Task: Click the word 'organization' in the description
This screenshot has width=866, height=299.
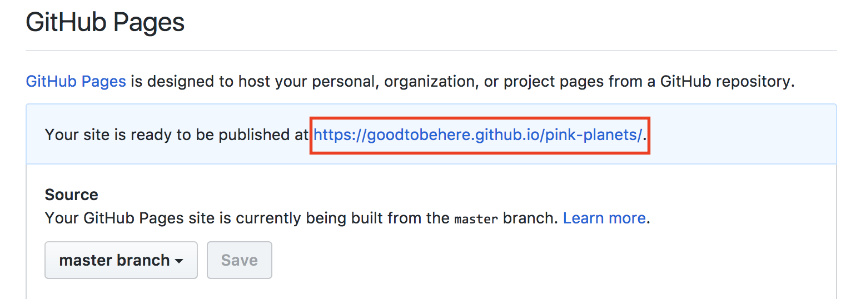Action: pyautogui.click(x=429, y=82)
